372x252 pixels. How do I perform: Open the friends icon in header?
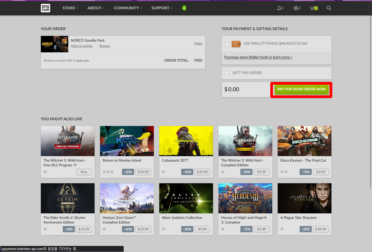tap(296, 8)
